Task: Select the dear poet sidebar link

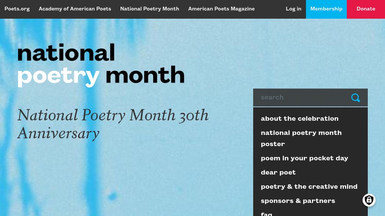Action: [x=278, y=173]
